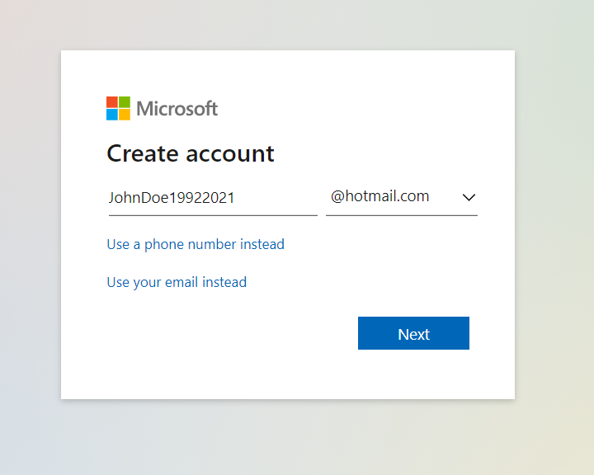Click the blue square in Microsoft logo

(112, 115)
